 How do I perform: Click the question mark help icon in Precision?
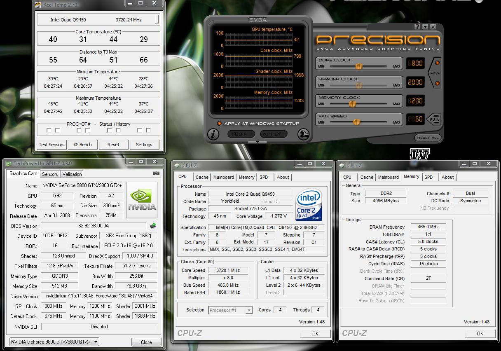pos(417,27)
